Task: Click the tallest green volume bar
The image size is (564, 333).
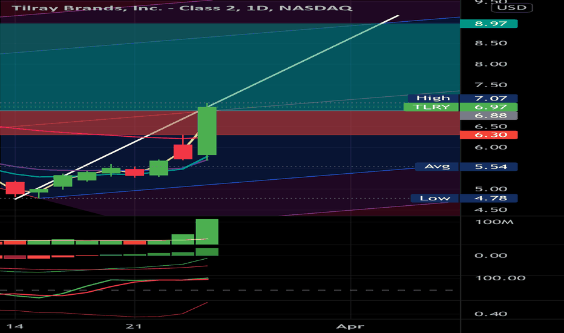Action: [x=207, y=232]
